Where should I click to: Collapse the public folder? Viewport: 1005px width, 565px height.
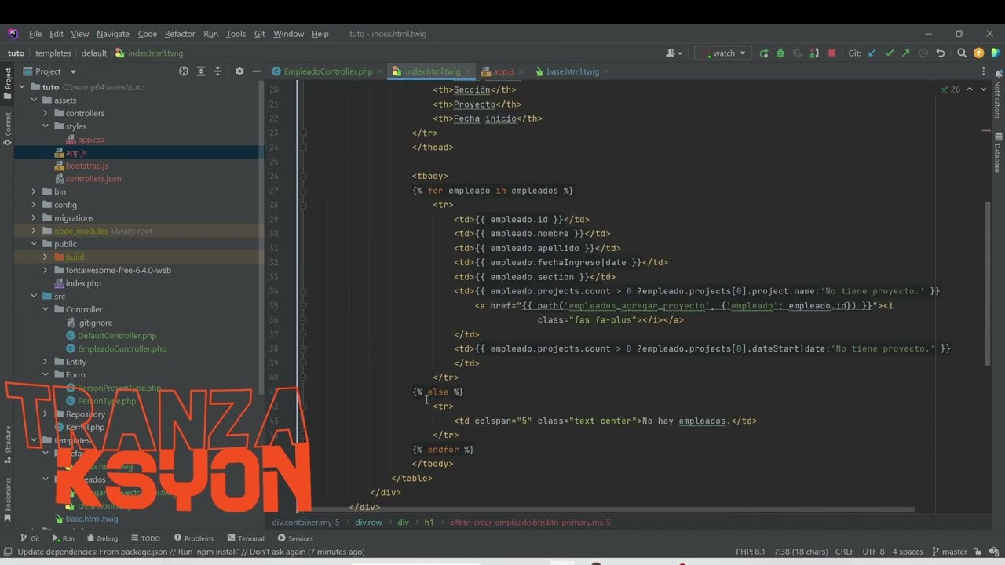(x=34, y=244)
